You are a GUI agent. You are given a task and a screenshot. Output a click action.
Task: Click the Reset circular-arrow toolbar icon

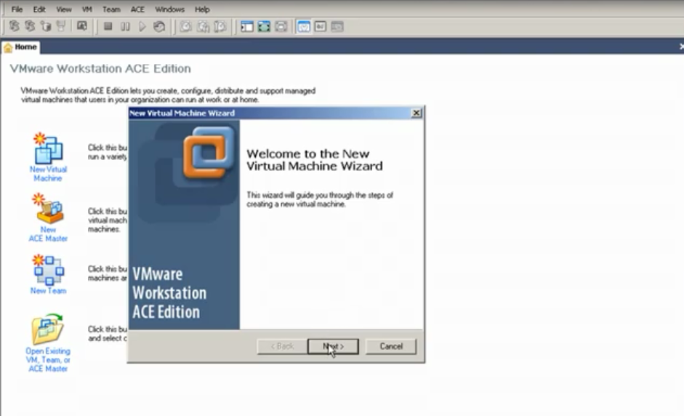point(159,27)
